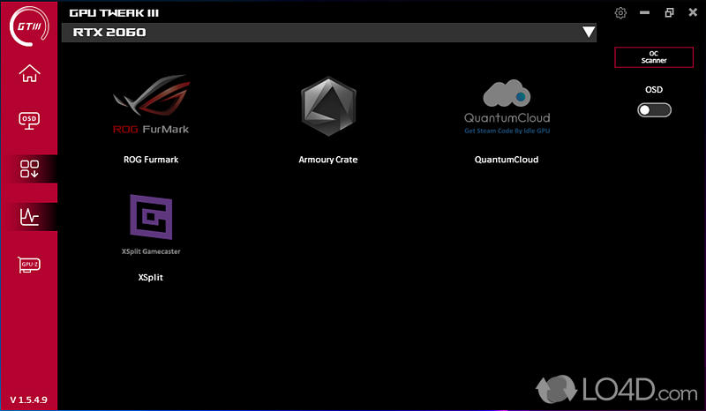Open the OSD settings sidebar icon
Viewport: 706px width, 411px height.
(29, 120)
